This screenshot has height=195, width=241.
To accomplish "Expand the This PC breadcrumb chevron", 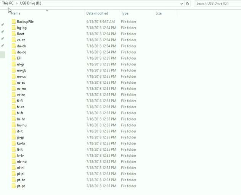I will point(17,3).
